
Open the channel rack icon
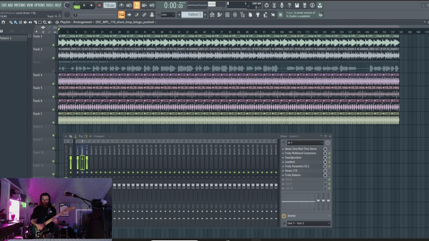tap(227, 14)
